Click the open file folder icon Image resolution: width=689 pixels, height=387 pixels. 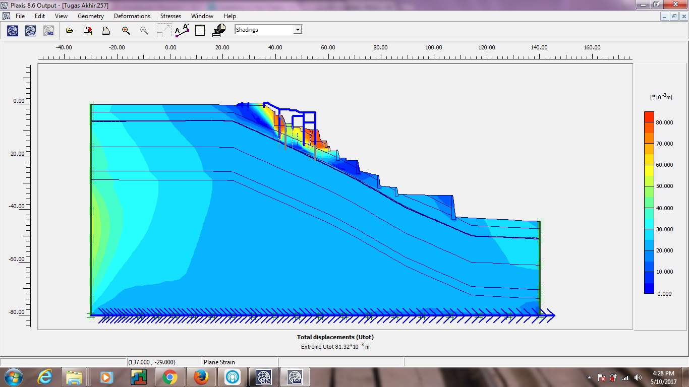point(70,31)
